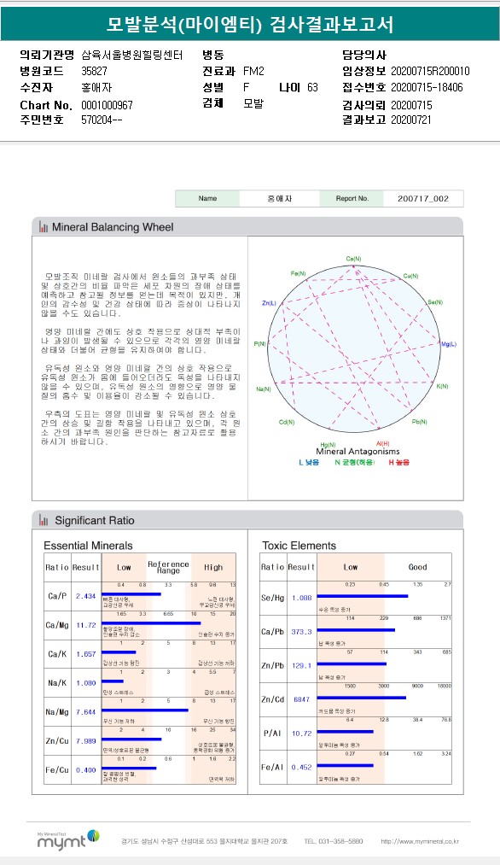Click the Fe(N) label on the wheel
The height and width of the screenshot is (865, 500).
click(299, 273)
